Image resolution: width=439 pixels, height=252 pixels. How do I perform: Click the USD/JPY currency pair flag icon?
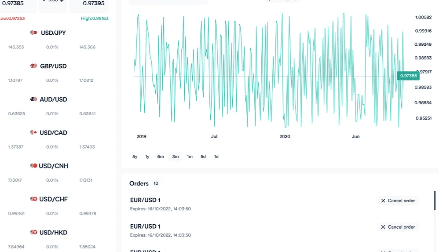point(33,33)
